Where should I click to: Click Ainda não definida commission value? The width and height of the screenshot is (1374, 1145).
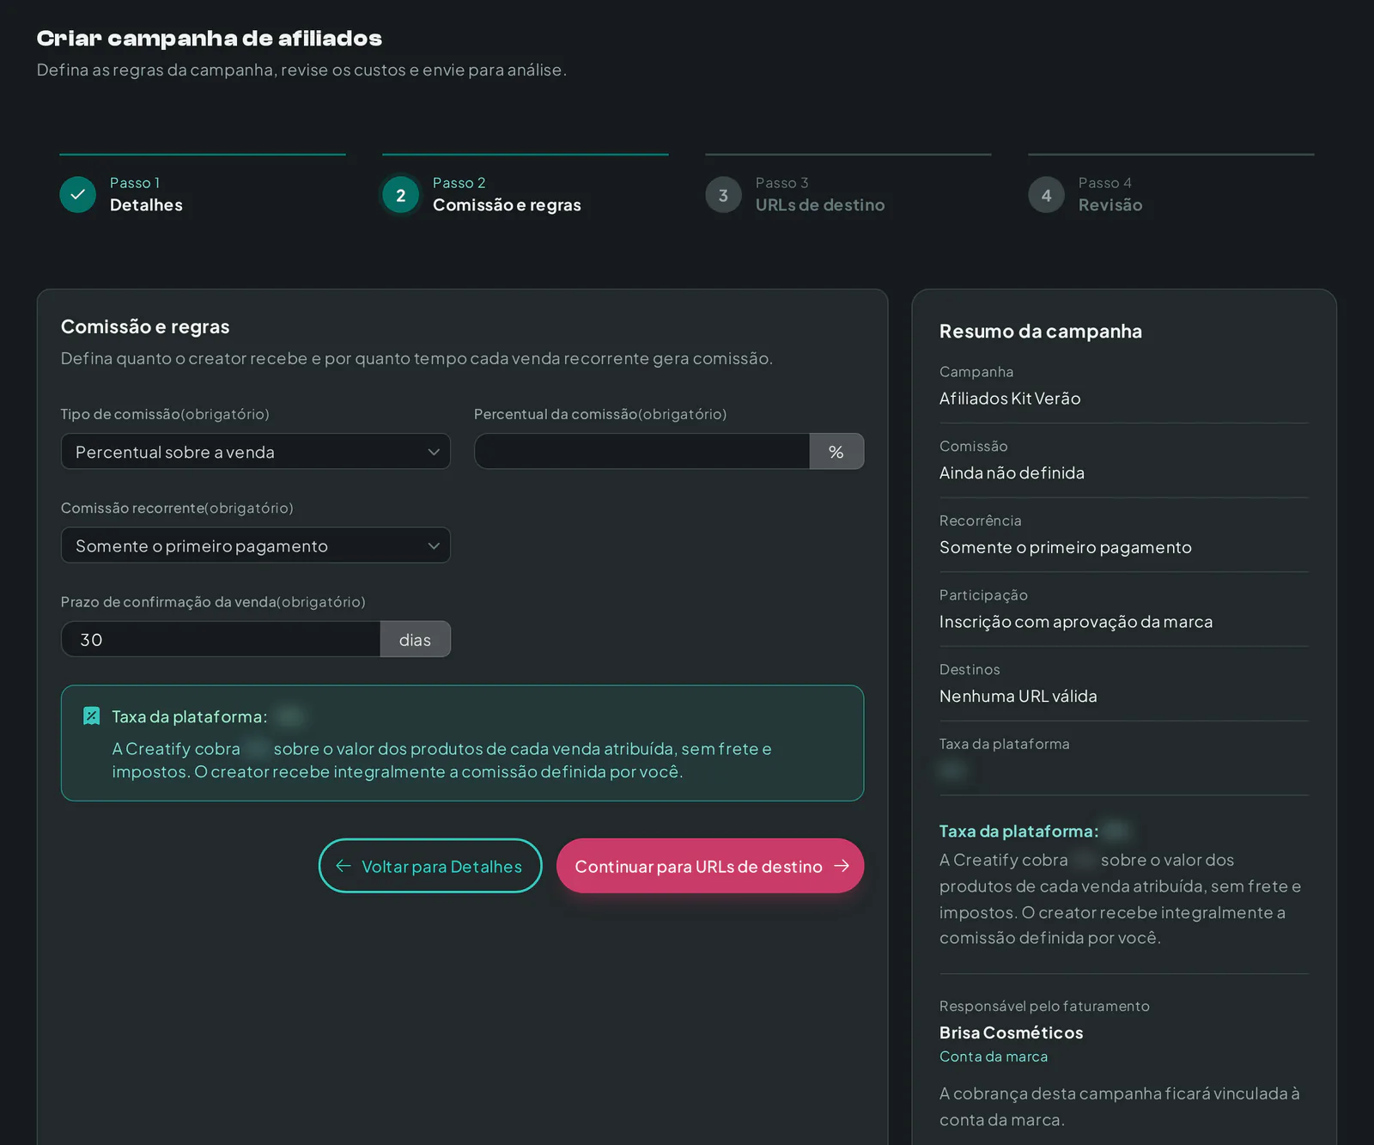1012,473
